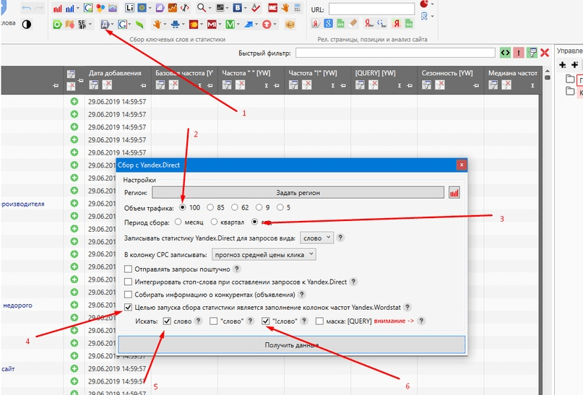The image size is (583, 395).
Task: Select traffic volume 62 radio button
Action: (235, 207)
